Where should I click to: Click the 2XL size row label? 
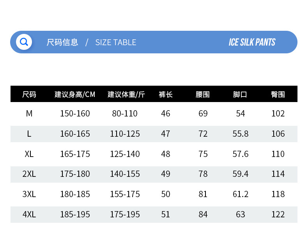29,174
